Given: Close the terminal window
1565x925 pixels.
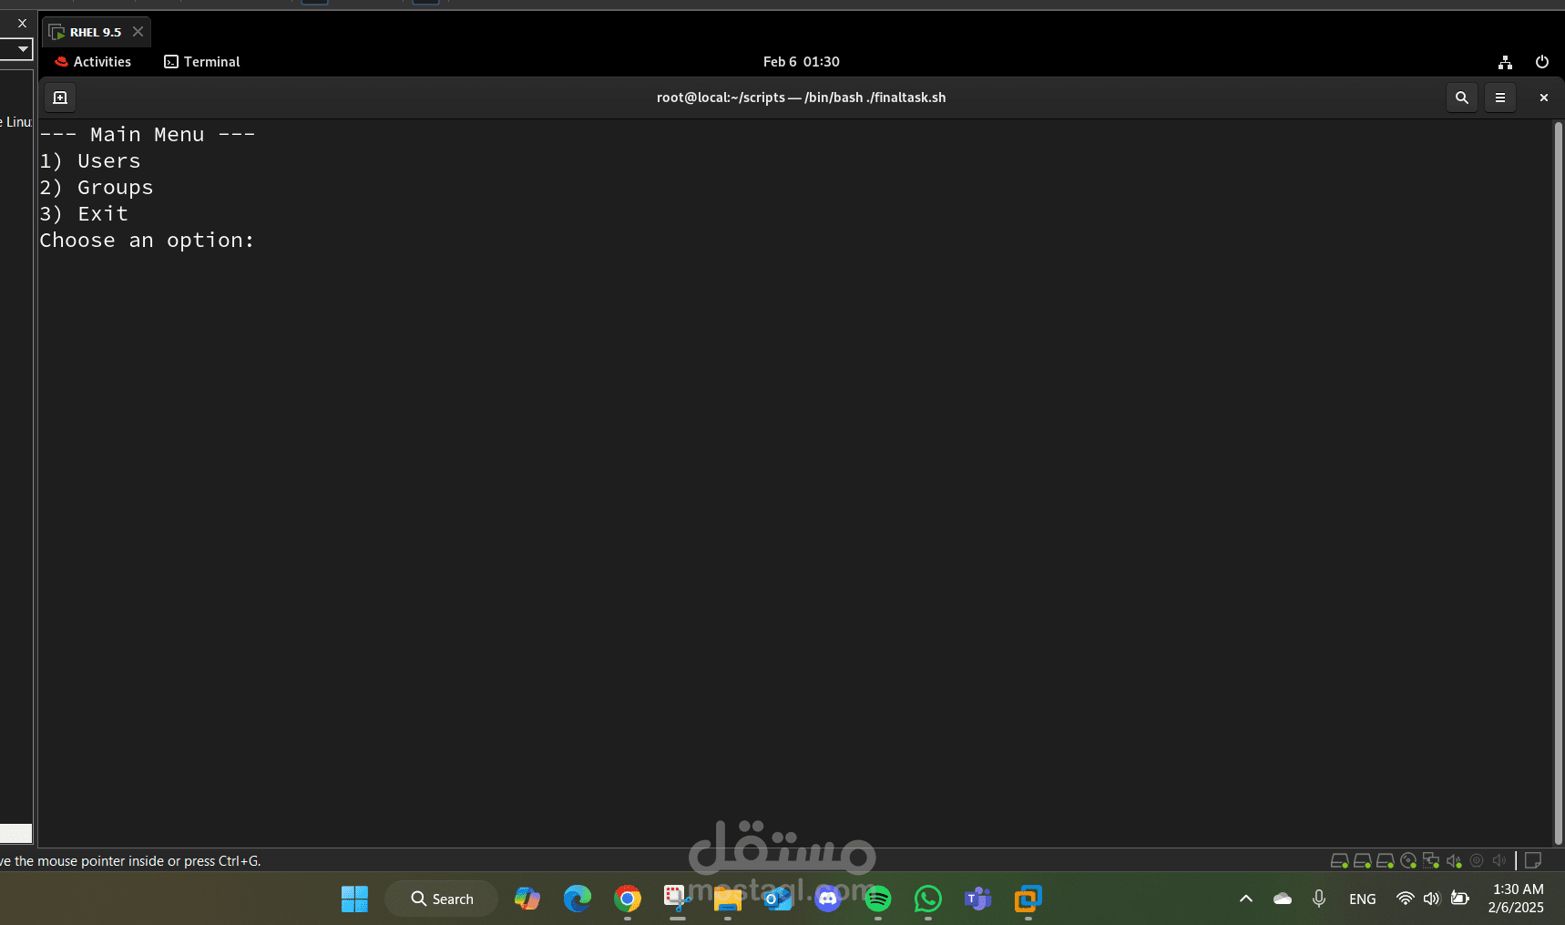Looking at the screenshot, I should point(1543,98).
